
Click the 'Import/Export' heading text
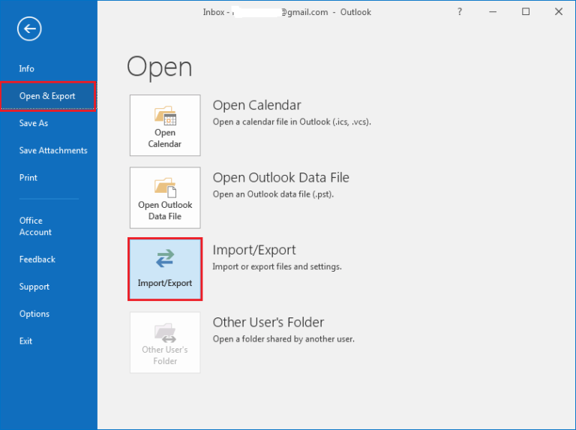point(254,250)
